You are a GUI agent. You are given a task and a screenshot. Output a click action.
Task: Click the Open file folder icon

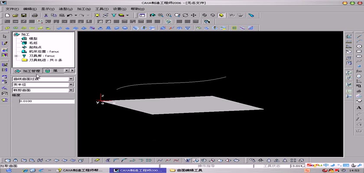pyautogui.click(x=15, y=15)
